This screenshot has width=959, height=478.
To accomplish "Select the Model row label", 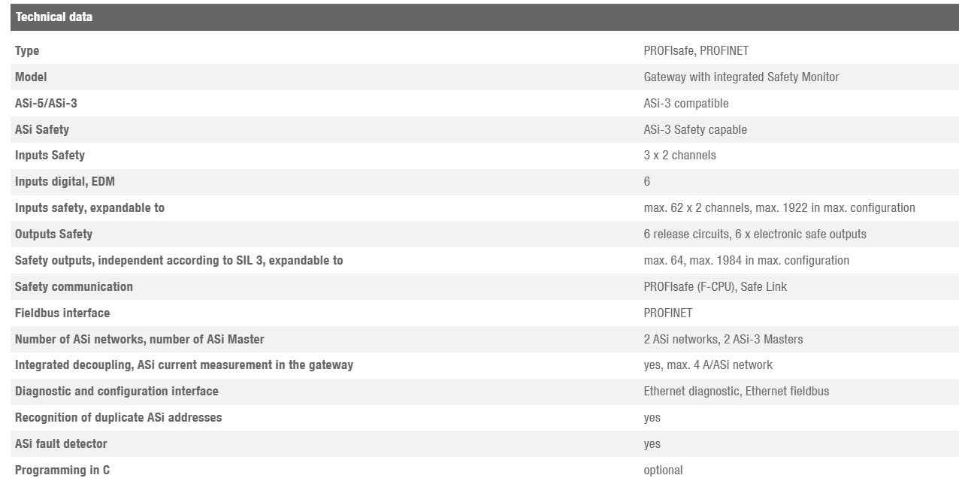I will [31, 77].
